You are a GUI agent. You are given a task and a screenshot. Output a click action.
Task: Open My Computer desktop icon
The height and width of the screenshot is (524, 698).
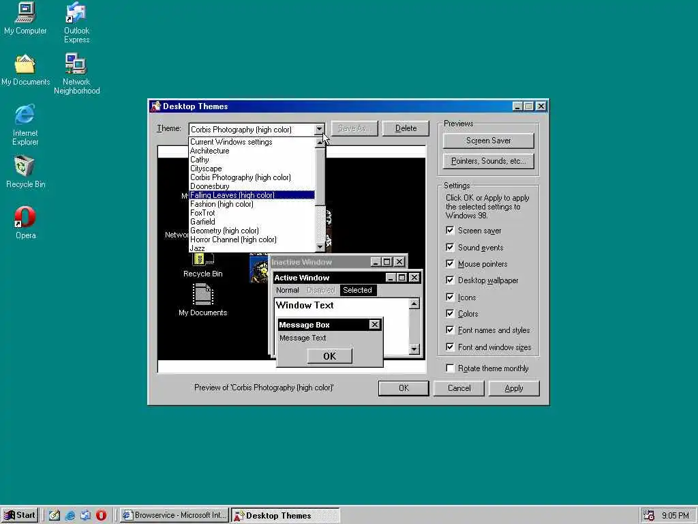(x=25, y=18)
